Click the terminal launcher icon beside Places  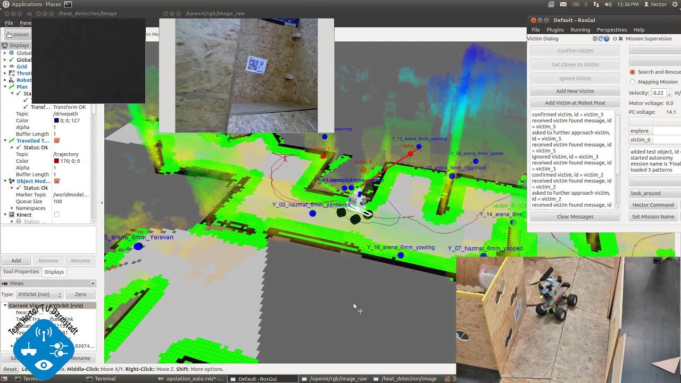68,4
